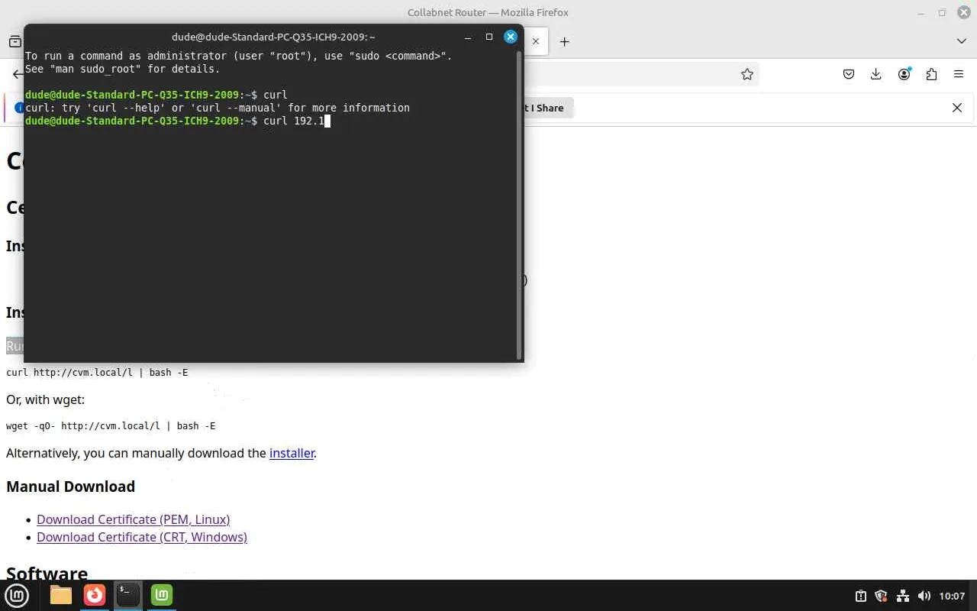Image resolution: width=977 pixels, height=611 pixels.
Task: Click the 'See man sudo_root' line
Action: (122, 69)
